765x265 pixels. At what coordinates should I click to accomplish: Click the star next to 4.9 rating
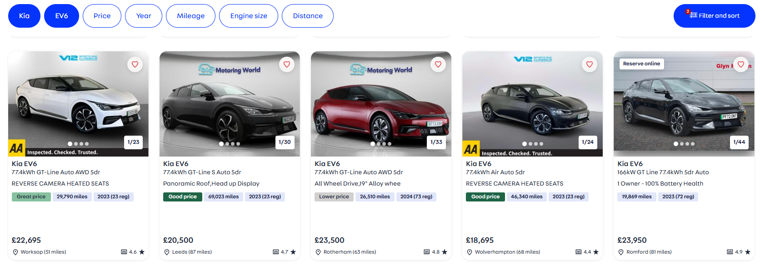pos(748,252)
